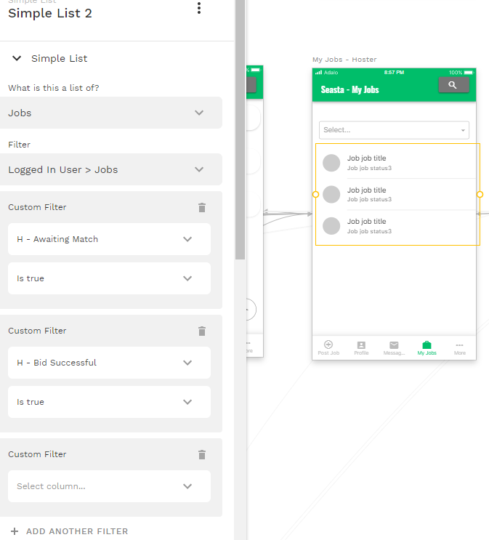
Task: Delete the Bid Successful custom filter
Action: (x=202, y=331)
